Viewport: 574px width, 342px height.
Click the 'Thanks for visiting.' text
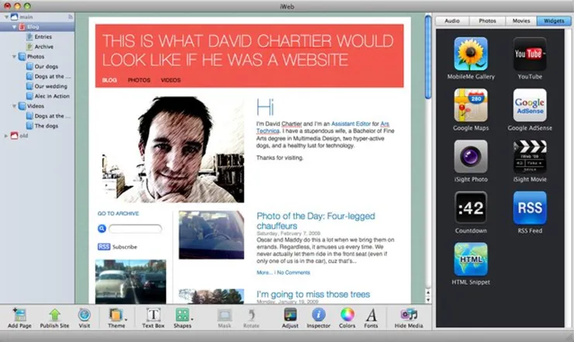tap(280, 158)
